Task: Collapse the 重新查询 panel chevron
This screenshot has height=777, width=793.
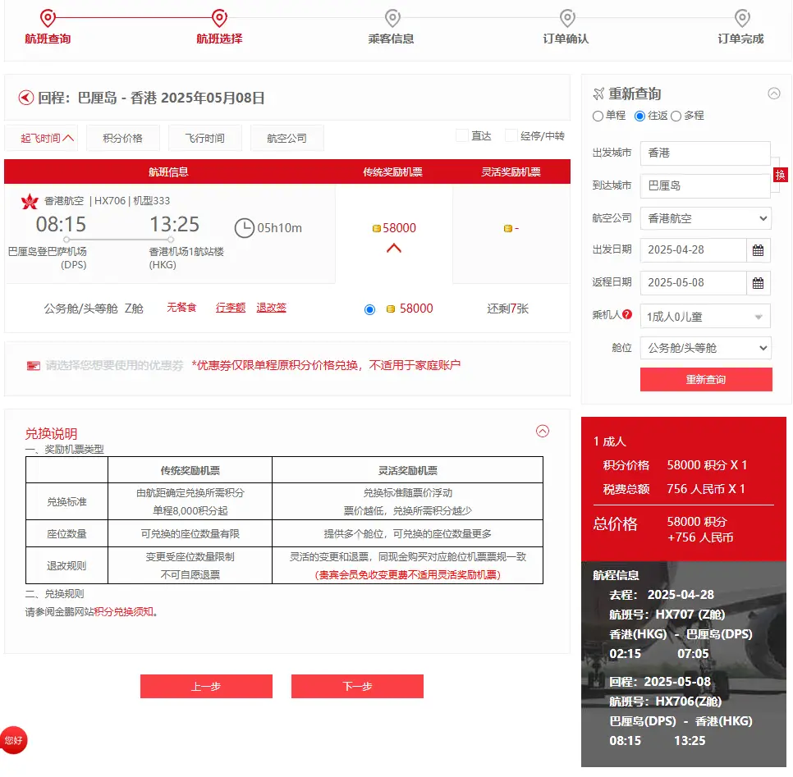Action: tap(774, 94)
